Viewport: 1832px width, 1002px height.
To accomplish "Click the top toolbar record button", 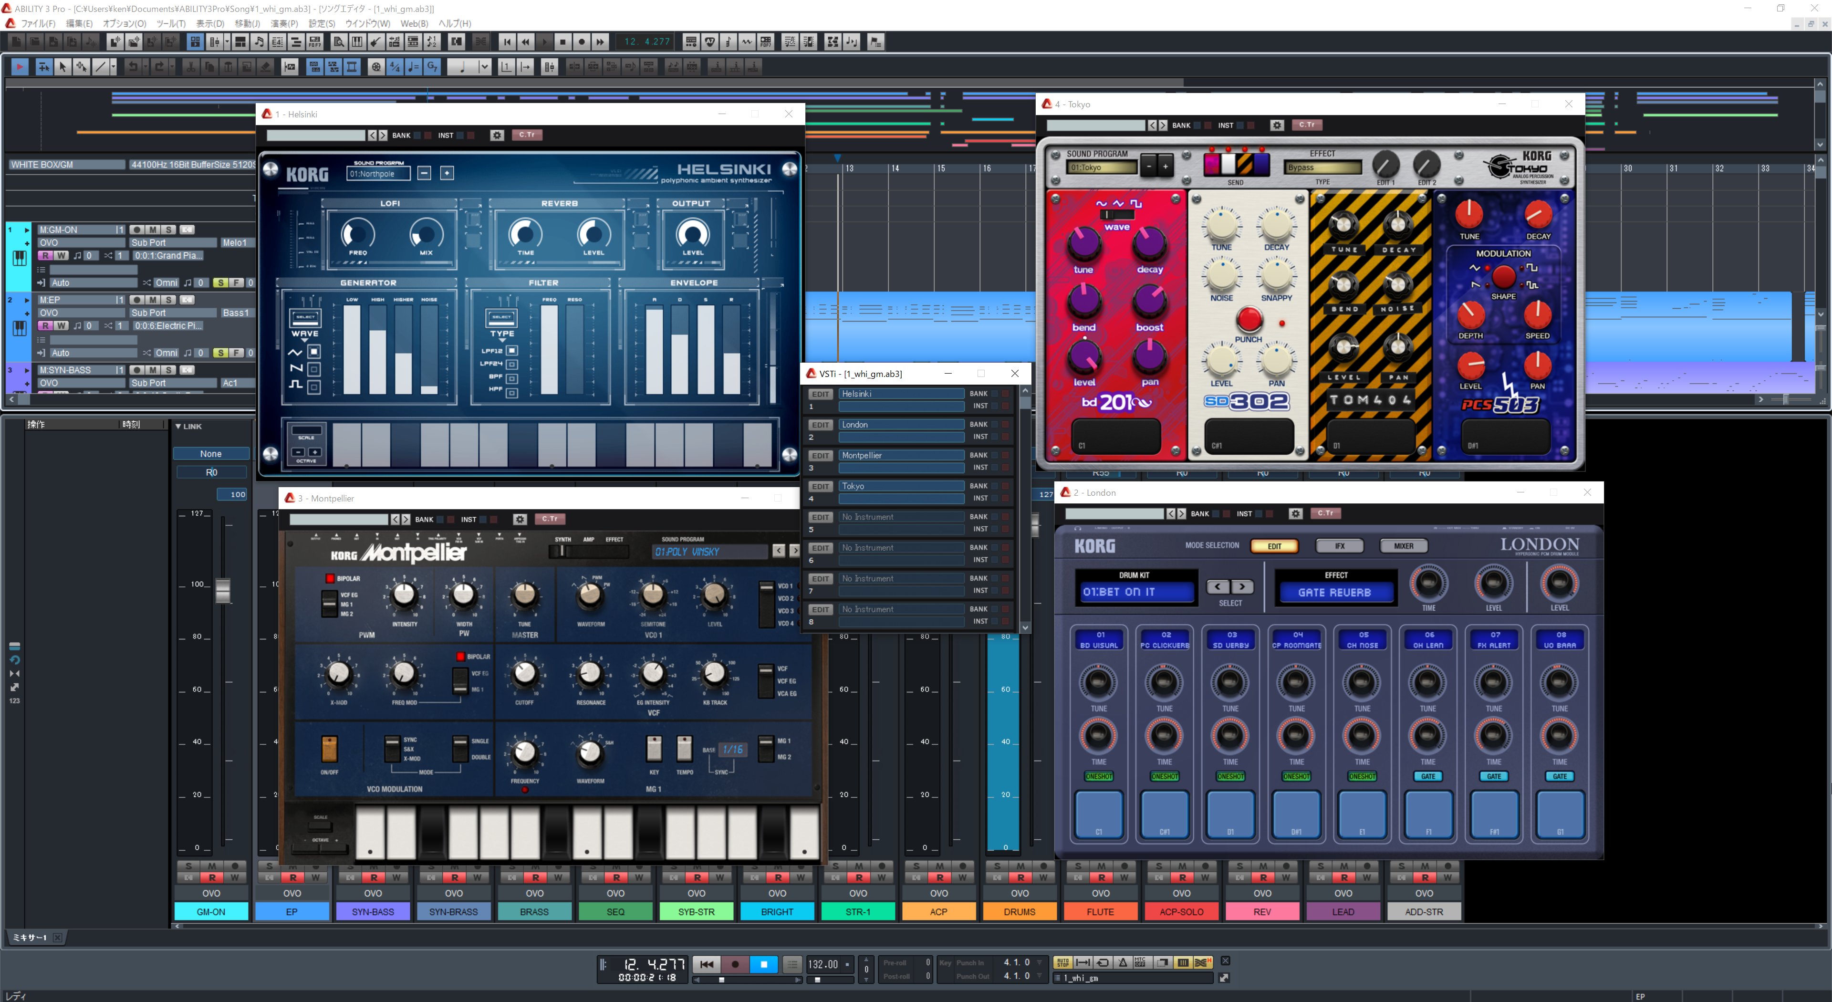I will [x=581, y=42].
